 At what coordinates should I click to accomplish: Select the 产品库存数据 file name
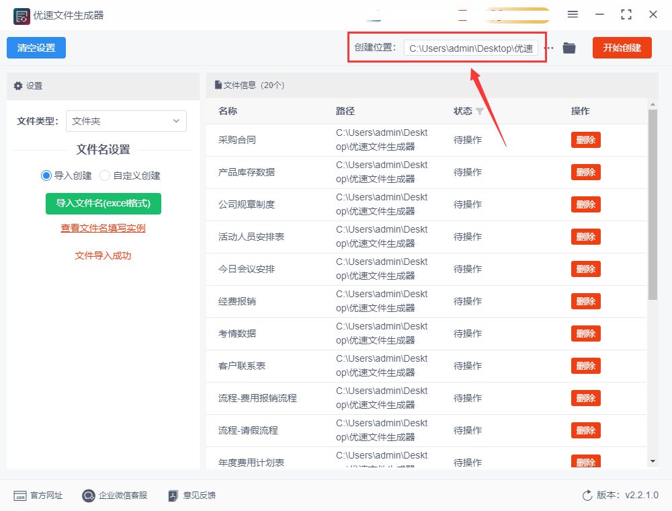point(247,172)
